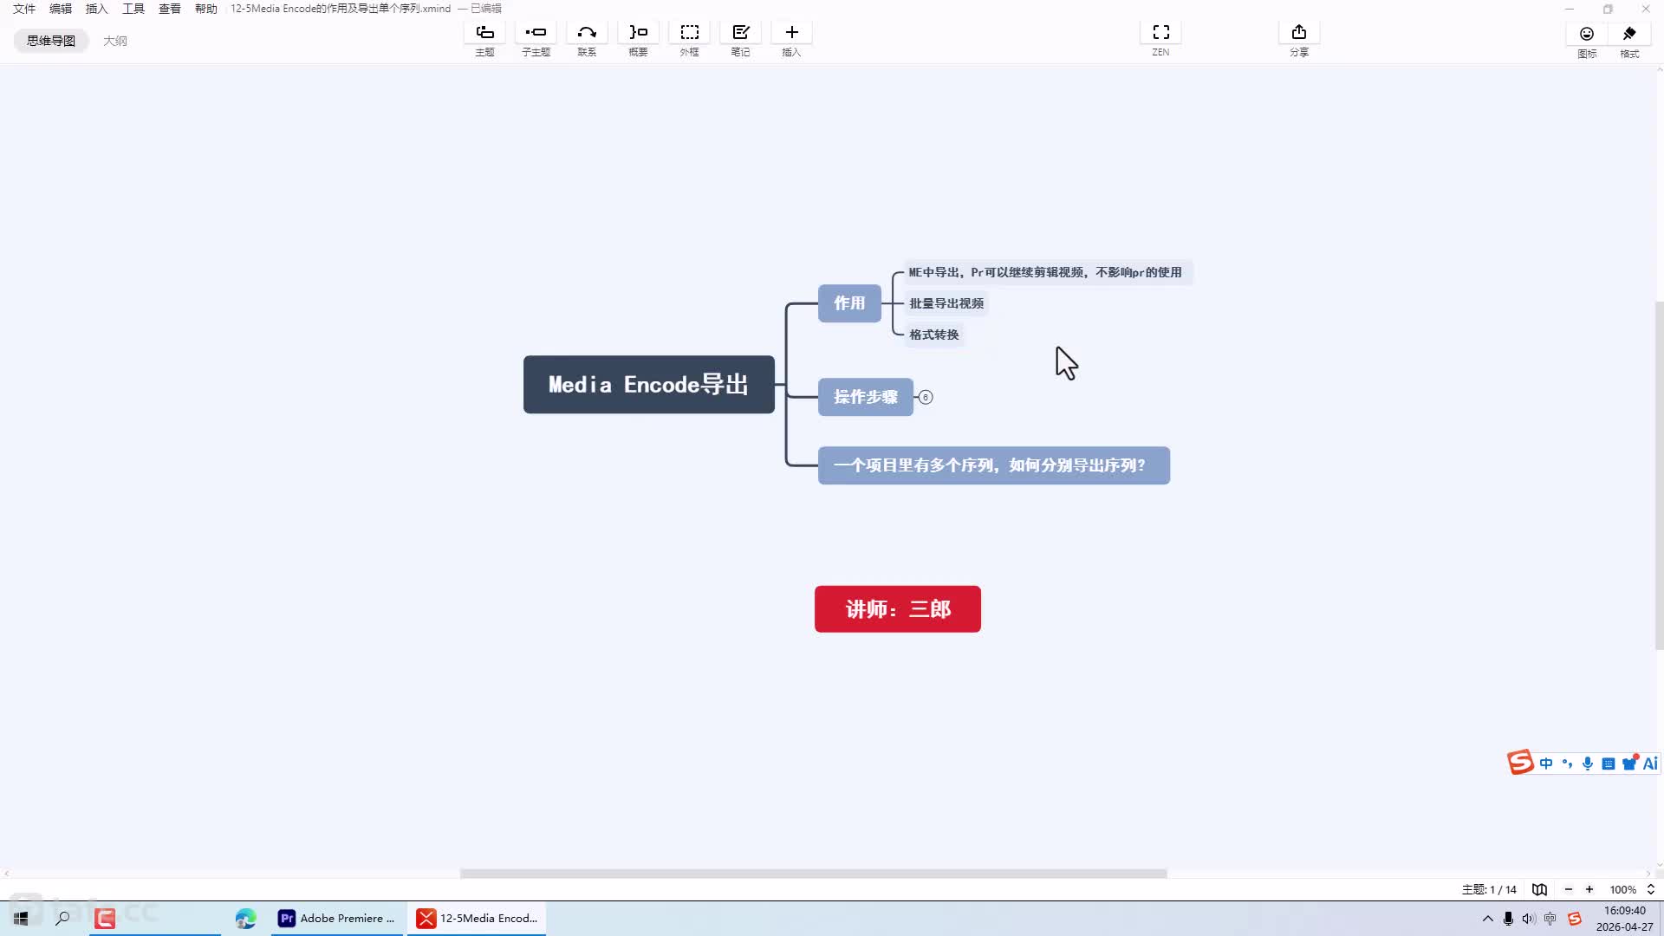Click the 主题: 1 / 14 topic count
The height and width of the screenshot is (936, 1664).
pyautogui.click(x=1489, y=889)
